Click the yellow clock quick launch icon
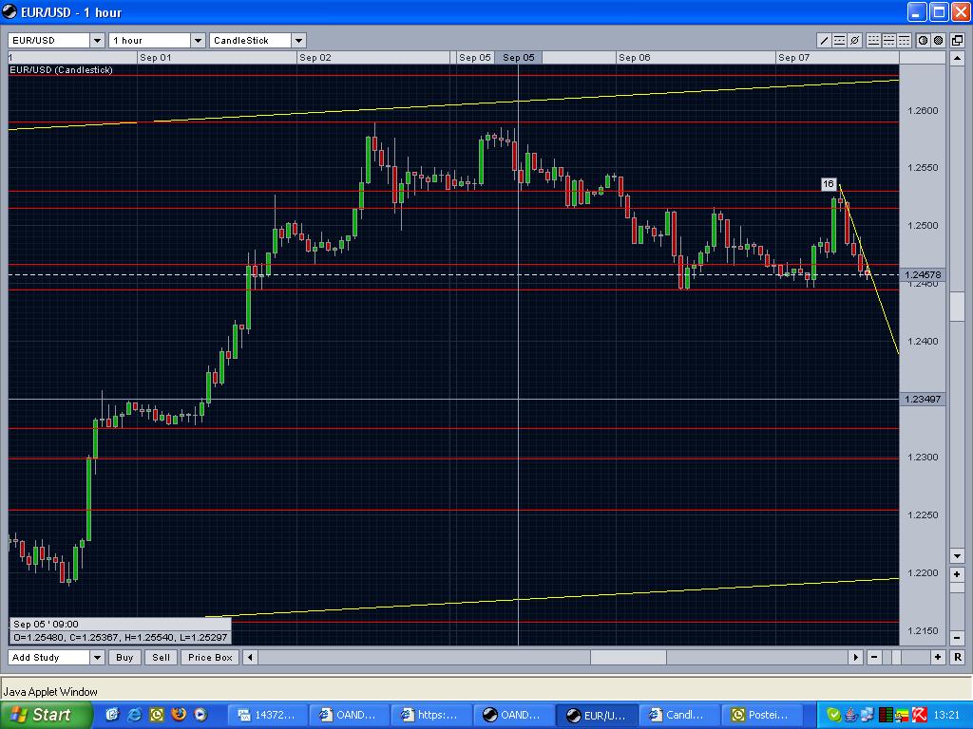Screen dimensions: 973x729 (157, 715)
